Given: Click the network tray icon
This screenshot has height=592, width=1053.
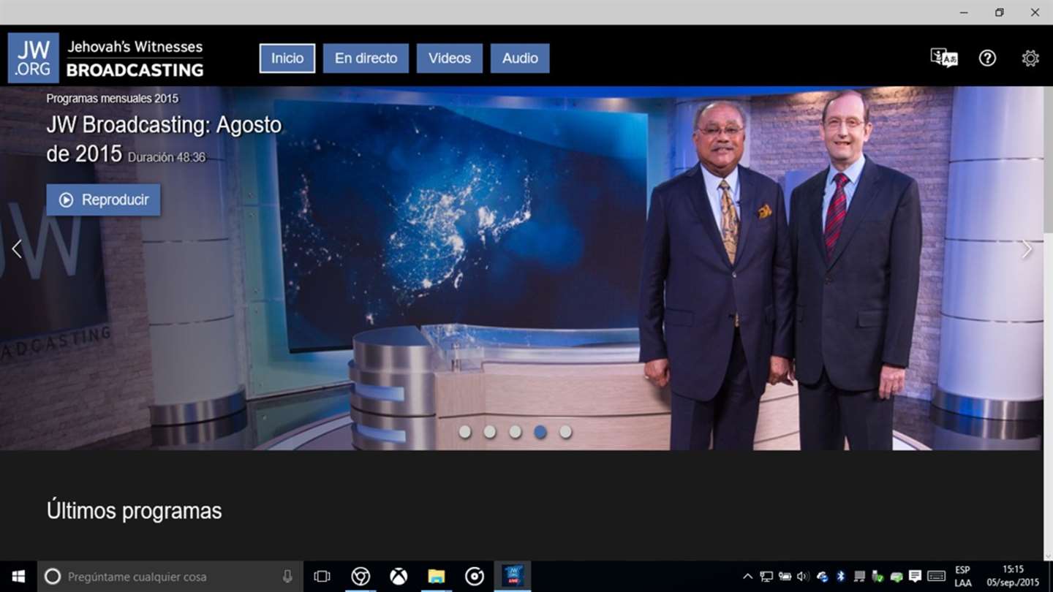Looking at the screenshot, I should [x=766, y=577].
